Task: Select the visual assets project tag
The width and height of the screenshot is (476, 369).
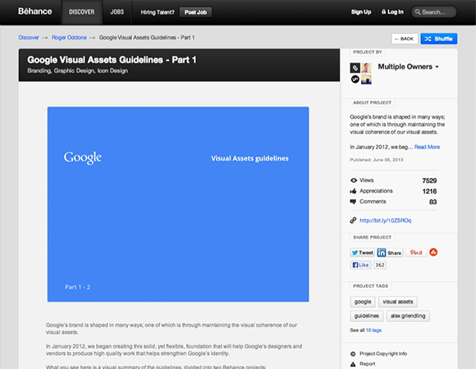Action: click(x=398, y=302)
